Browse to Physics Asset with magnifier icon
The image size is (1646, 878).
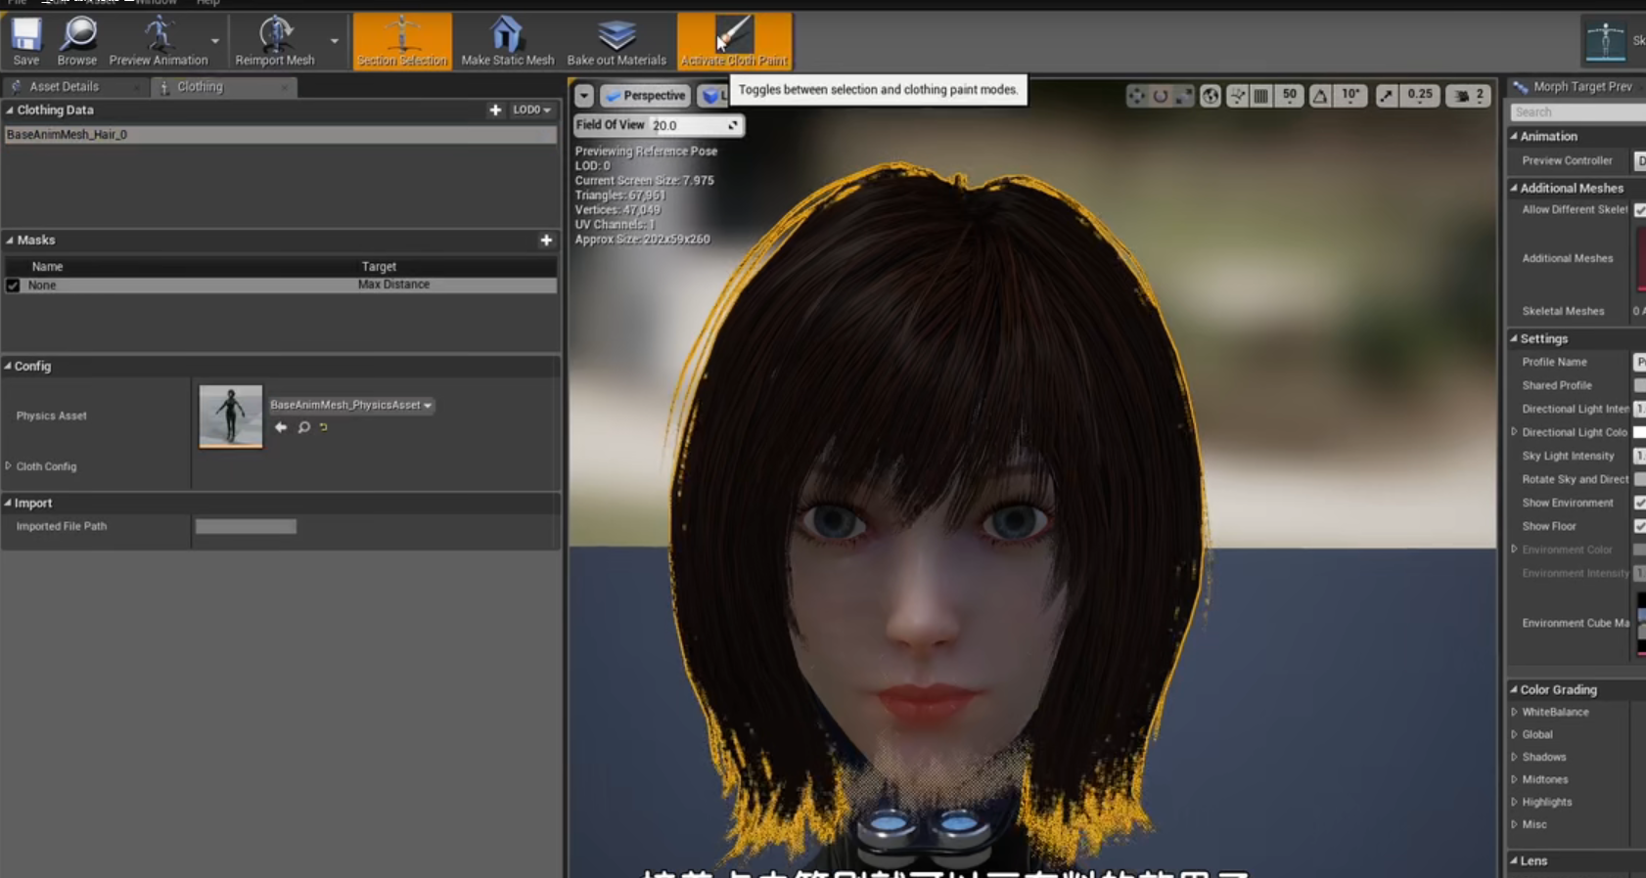(x=304, y=427)
